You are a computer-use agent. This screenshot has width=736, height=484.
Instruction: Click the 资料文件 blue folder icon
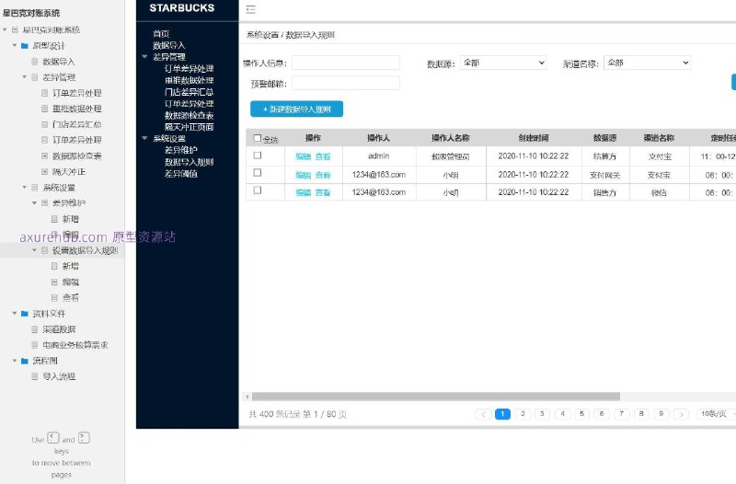pos(25,313)
